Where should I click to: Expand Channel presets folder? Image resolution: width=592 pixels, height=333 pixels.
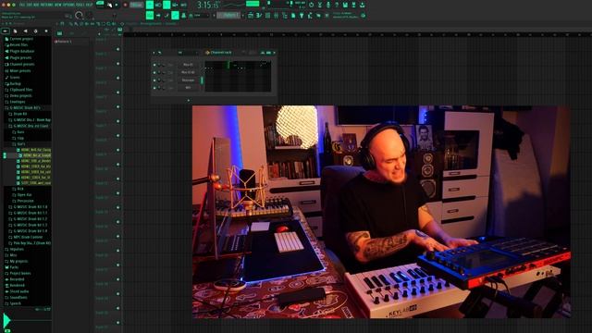pos(21,64)
